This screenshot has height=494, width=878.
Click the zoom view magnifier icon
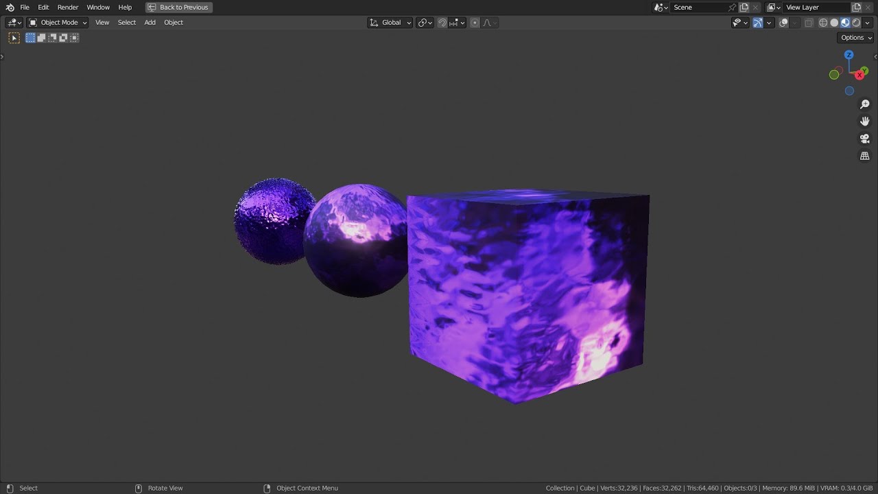click(x=865, y=104)
